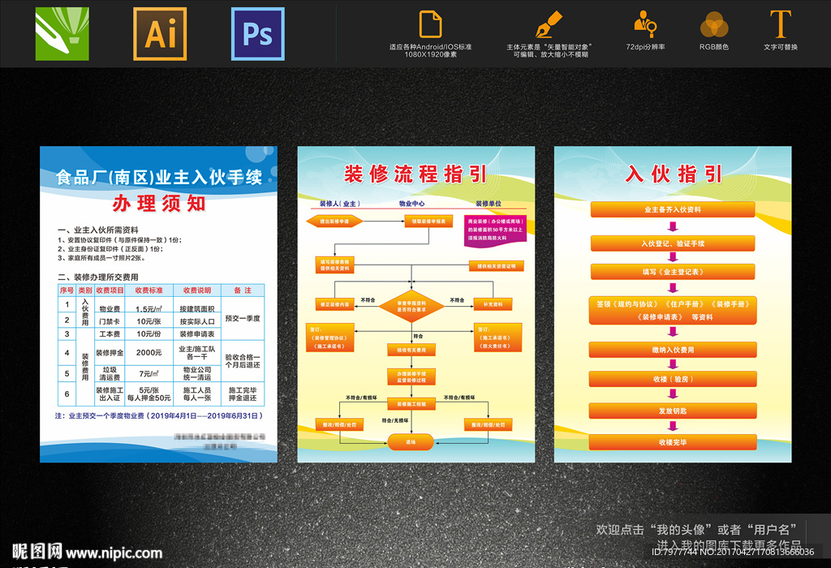This screenshot has height=568, width=831.
Task: Click the '签领《规约与协议》' step bar
Action: [673, 311]
